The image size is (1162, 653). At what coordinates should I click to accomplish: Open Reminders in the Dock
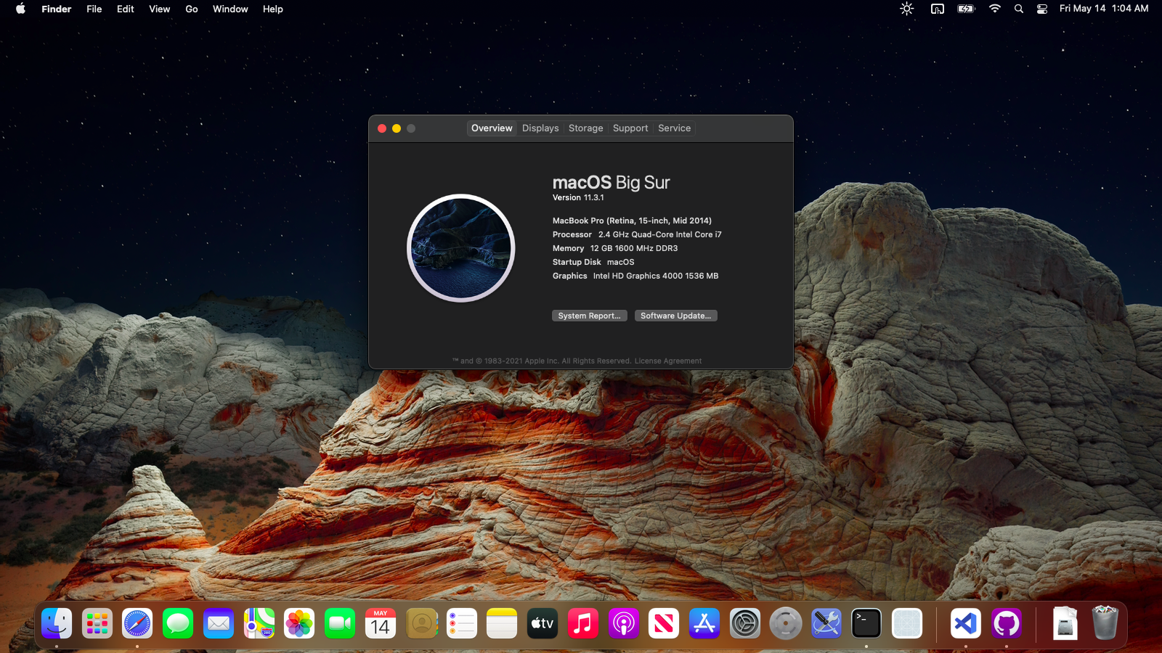pos(461,623)
